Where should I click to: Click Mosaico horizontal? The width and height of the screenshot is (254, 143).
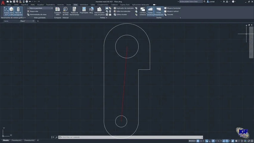click(x=172, y=8)
